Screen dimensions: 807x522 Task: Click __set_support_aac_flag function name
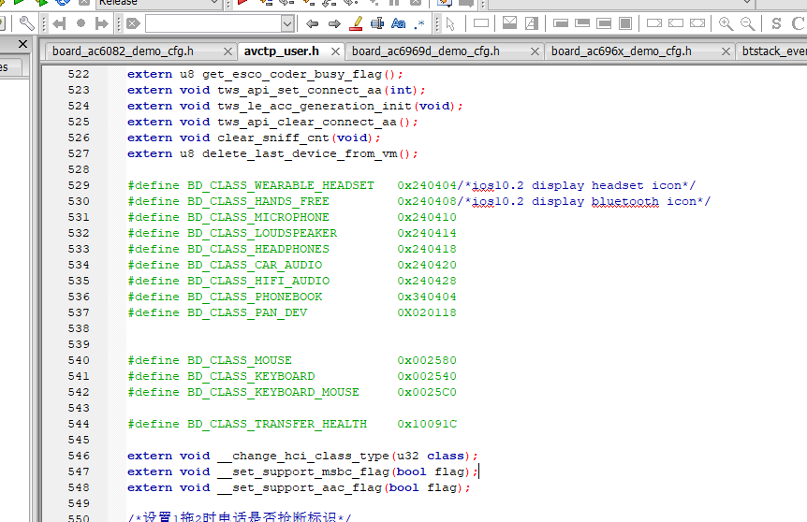click(x=299, y=488)
